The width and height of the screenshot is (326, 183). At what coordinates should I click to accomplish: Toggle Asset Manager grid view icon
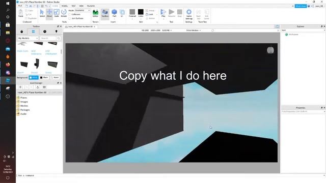point(44,87)
